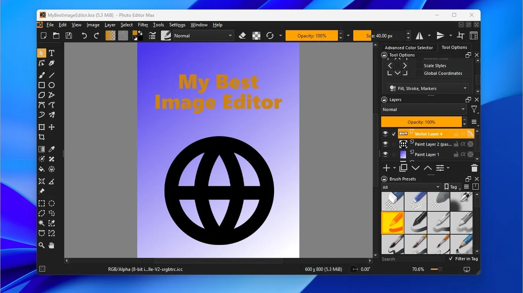The width and height of the screenshot is (523, 293).
Task: Open the File menu
Action: [50, 25]
